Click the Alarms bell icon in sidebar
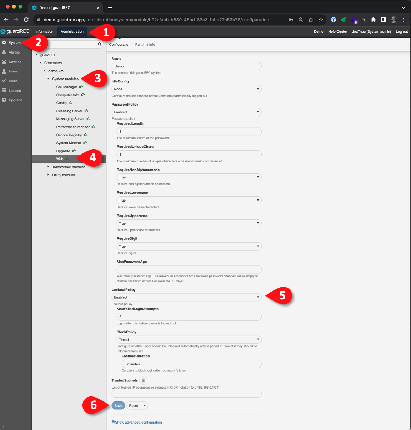The height and width of the screenshot is (430, 411). pyautogui.click(x=4, y=52)
